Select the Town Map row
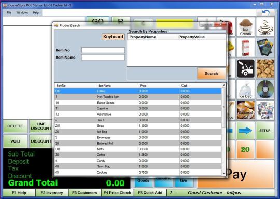This screenshot has height=199, width=280. click(138, 166)
